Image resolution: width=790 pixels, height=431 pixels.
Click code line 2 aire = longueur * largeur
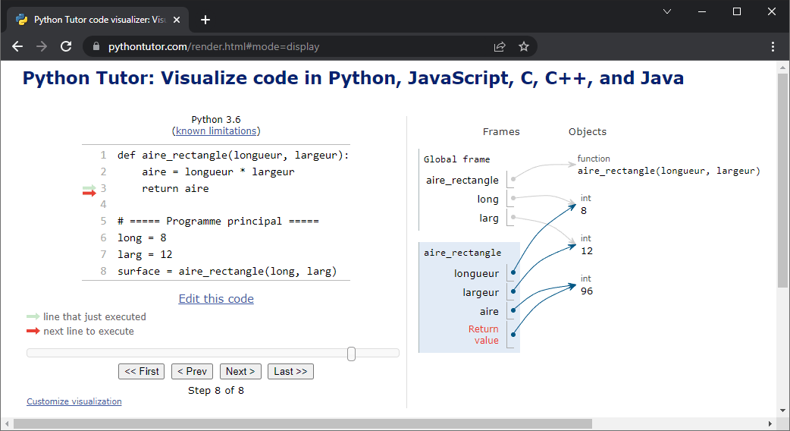click(x=218, y=172)
